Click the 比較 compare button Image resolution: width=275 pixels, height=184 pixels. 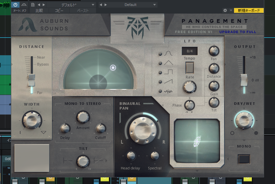tap(39, 11)
